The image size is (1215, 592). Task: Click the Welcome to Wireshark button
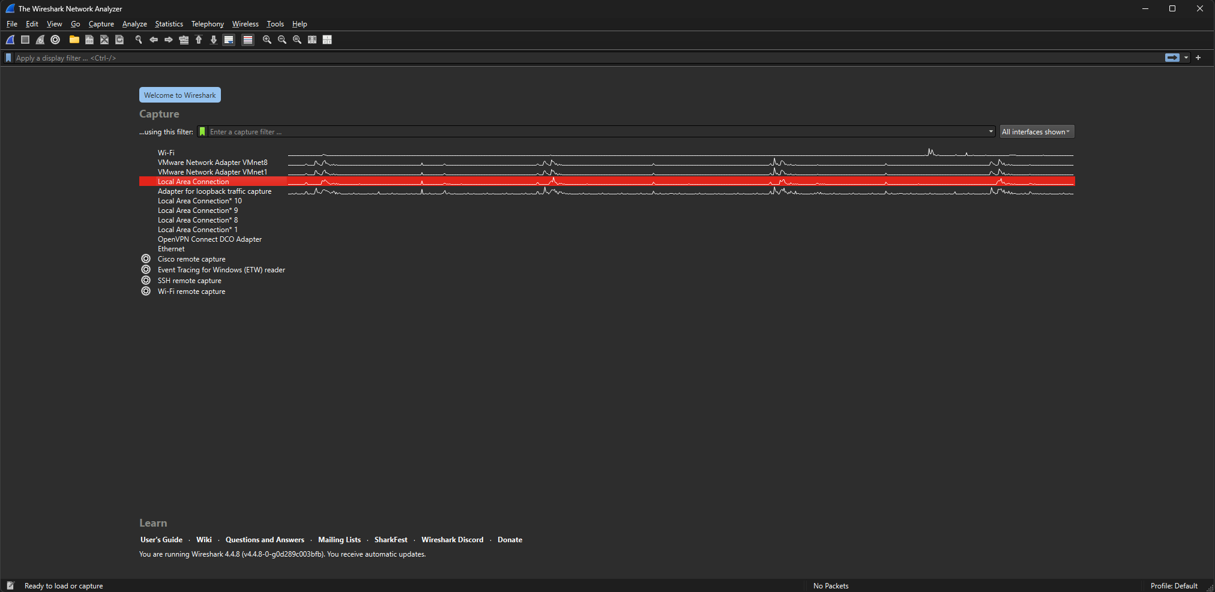[180, 95]
